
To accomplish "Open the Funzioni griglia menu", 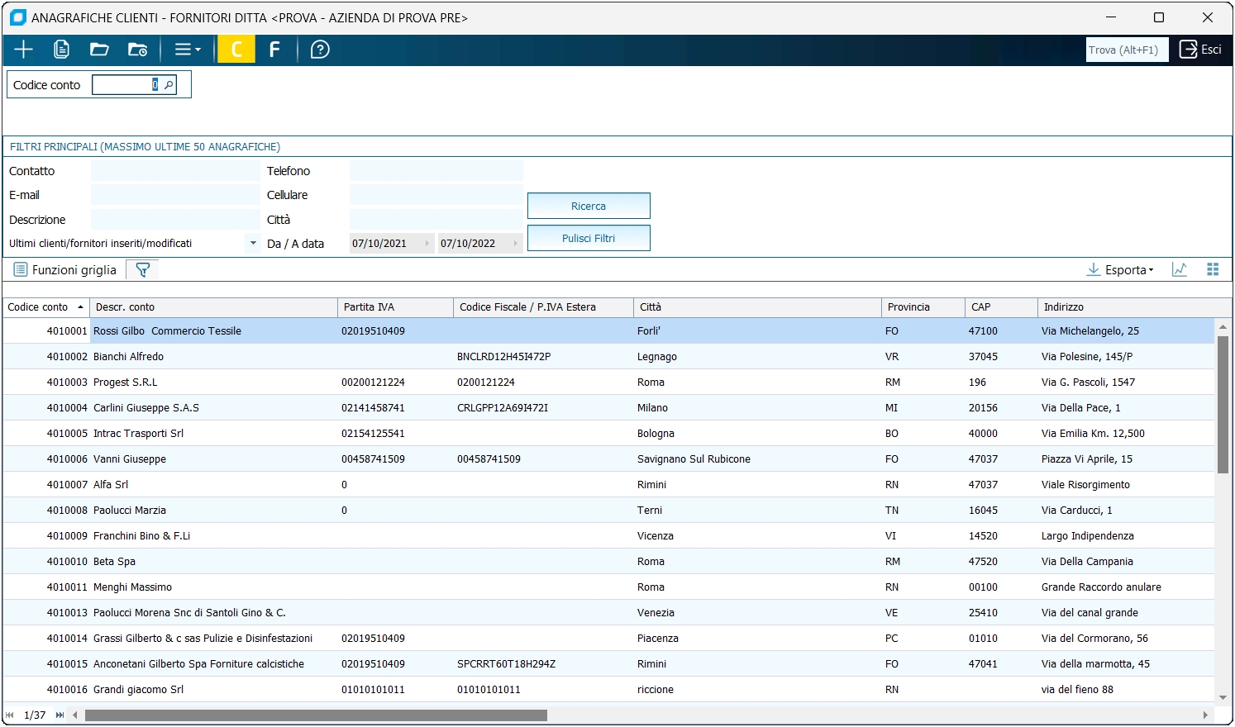I will 65,270.
